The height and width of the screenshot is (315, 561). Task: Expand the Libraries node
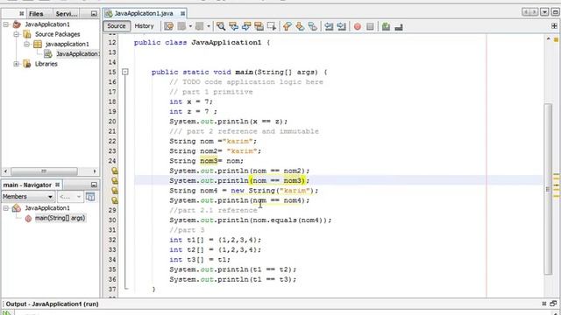[16, 64]
